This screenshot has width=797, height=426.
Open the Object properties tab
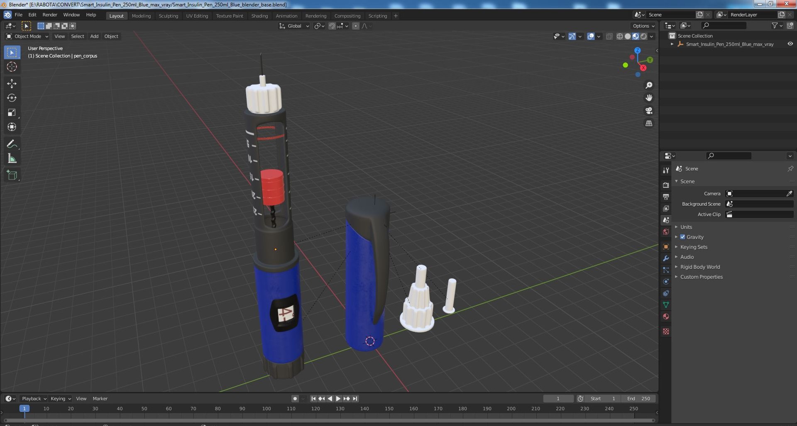[666, 247]
